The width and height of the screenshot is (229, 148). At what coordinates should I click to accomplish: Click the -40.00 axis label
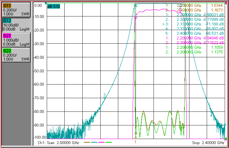39,57
